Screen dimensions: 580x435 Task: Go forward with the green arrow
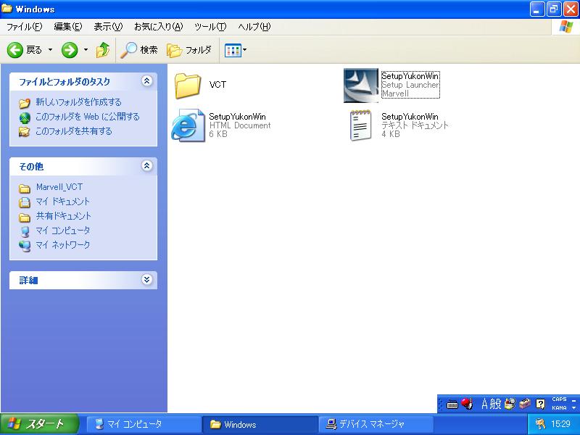tap(70, 50)
